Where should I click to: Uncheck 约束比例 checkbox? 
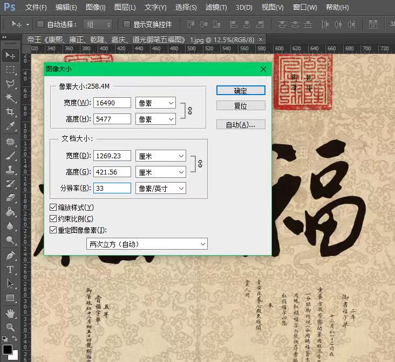53,218
